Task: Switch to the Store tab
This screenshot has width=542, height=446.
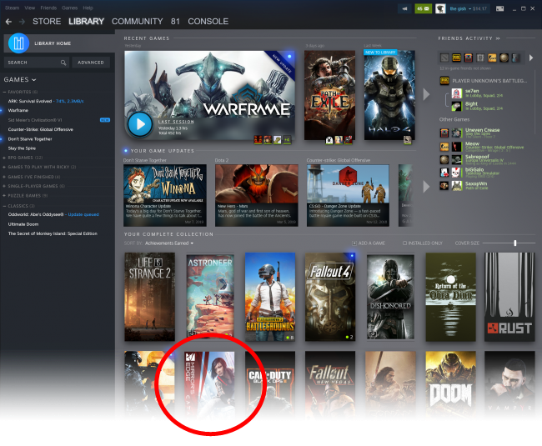Action: (47, 22)
